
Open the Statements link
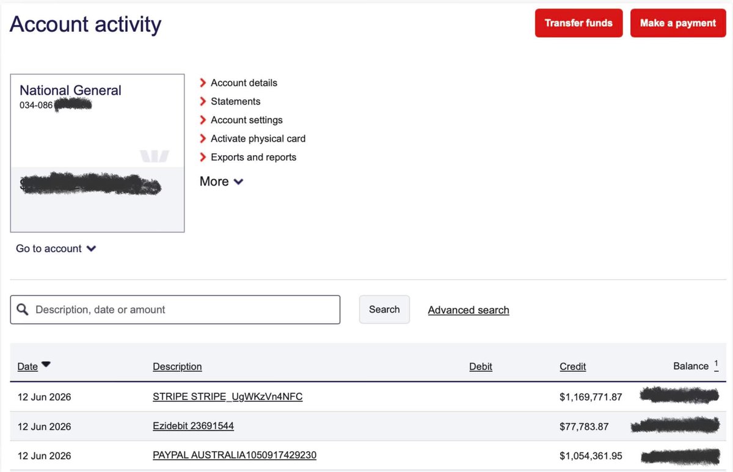tap(235, 101)
